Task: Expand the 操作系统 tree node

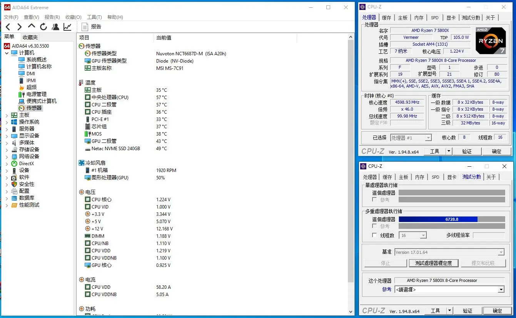Action: click(x=7, y=122)
